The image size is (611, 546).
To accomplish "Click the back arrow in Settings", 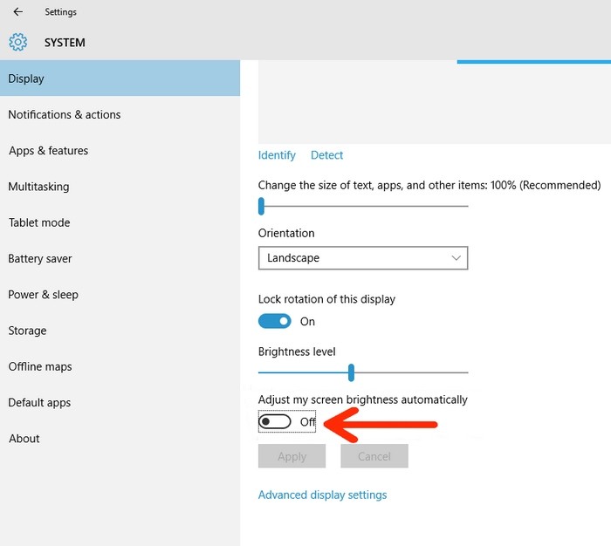I will coord(18,12).
